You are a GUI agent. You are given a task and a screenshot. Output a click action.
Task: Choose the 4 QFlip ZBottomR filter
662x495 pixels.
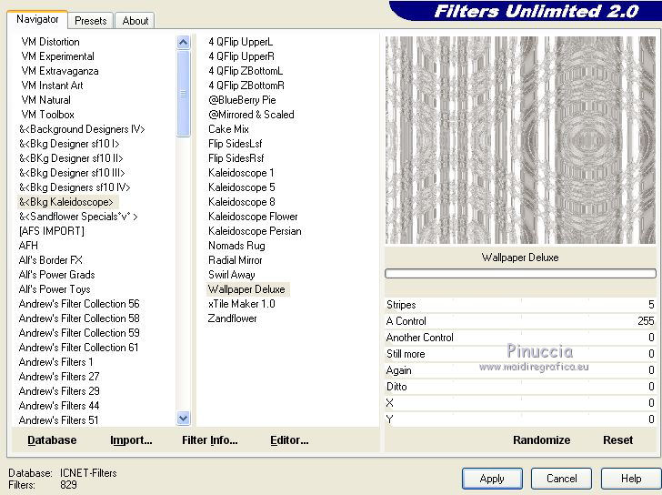coord(246,86)
